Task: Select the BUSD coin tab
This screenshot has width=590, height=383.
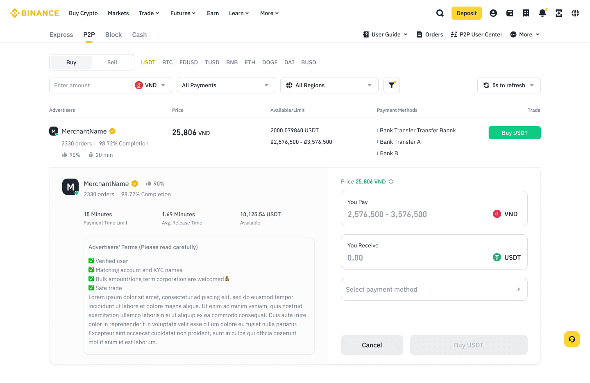Action: point(309,62)
